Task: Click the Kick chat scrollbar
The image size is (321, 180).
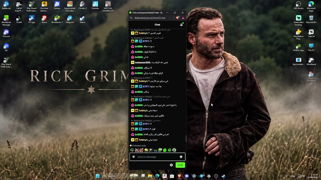Action: [x=186, y=139]
